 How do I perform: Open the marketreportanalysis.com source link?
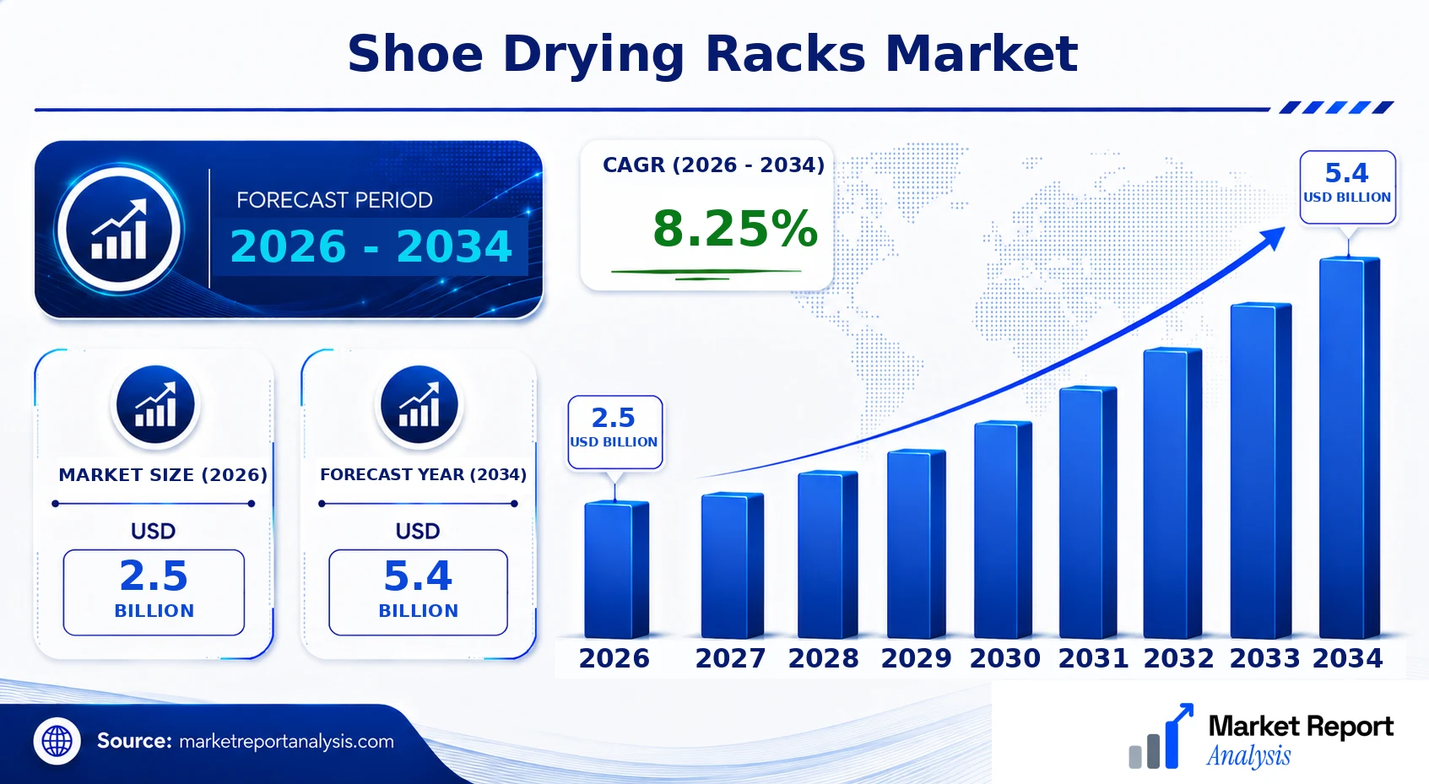click(x=286, y=742)
